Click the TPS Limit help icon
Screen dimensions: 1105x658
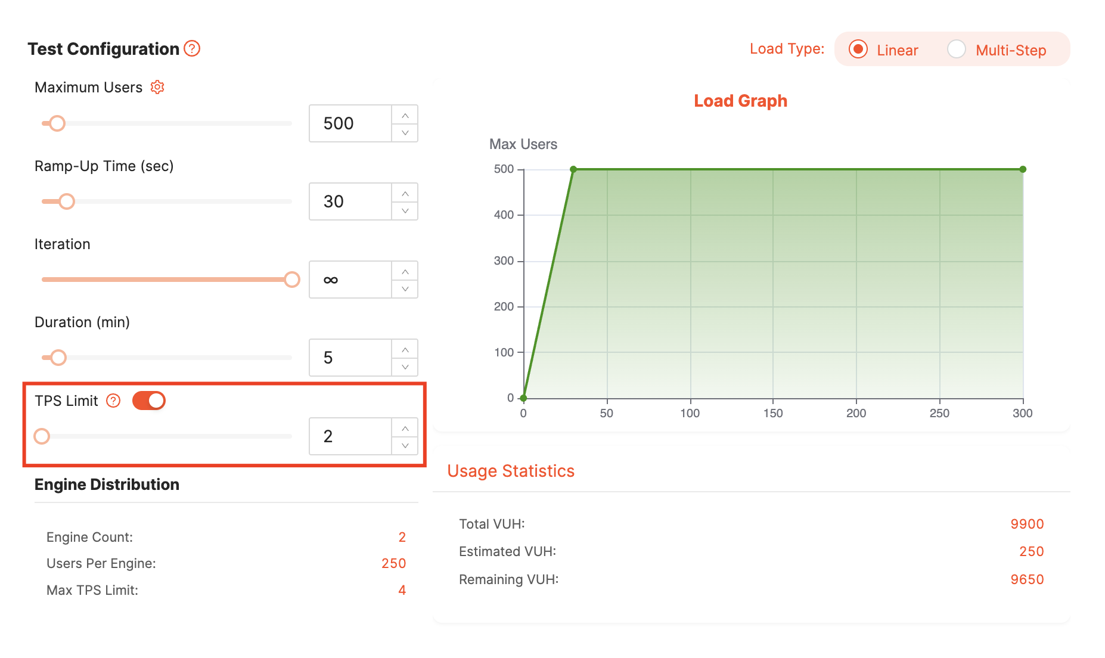tap(113, 401)
